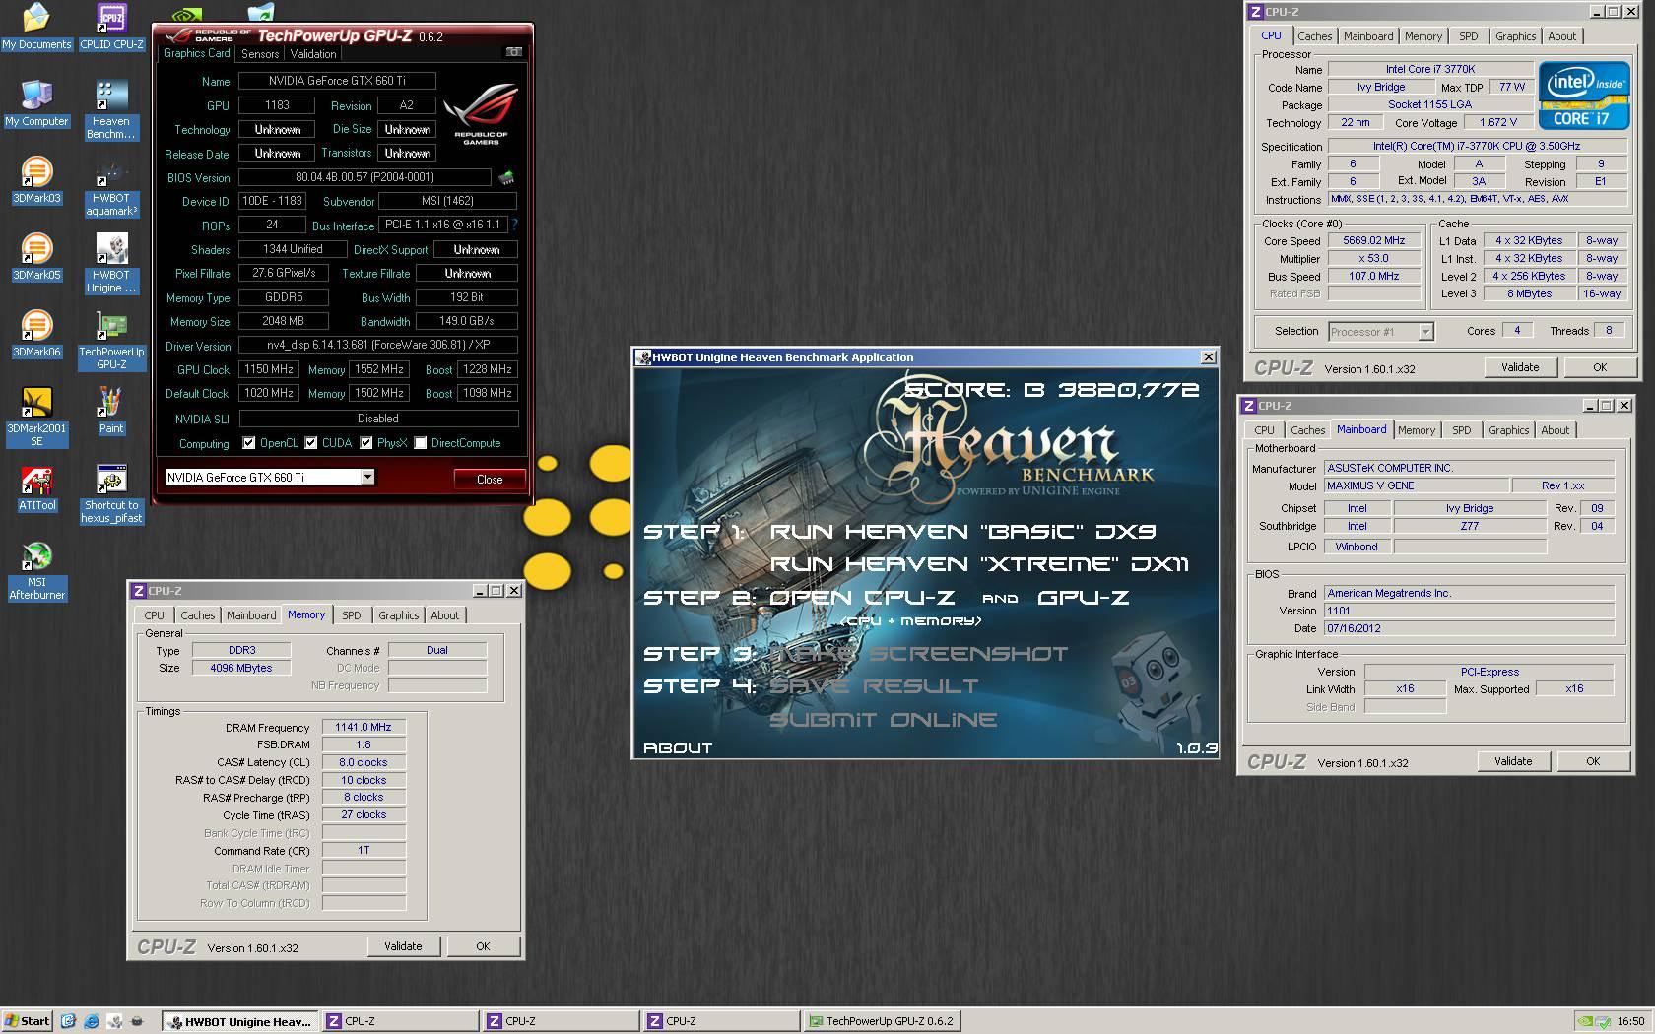Click About in Heaven Benchmark window
Viewport: 1655px width, 1034px height.
point(678,748)
